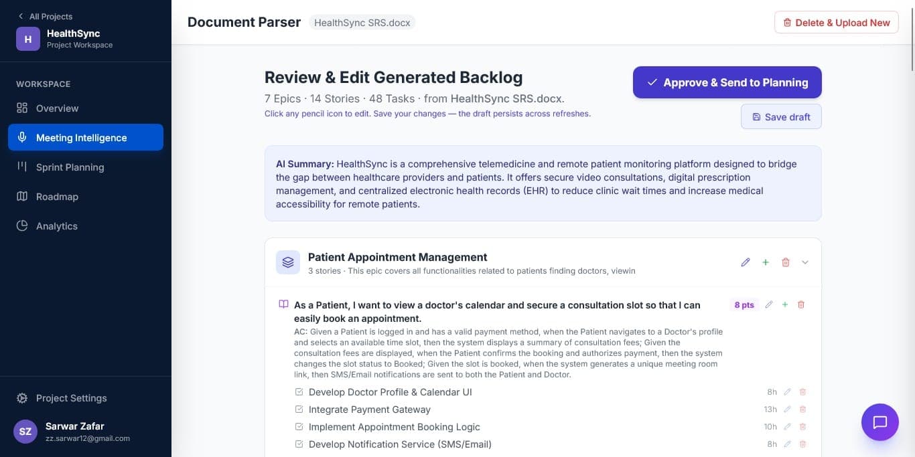Toggle checkbox for Develop Doctor Profile & Calendar UI

coord(299,392)
